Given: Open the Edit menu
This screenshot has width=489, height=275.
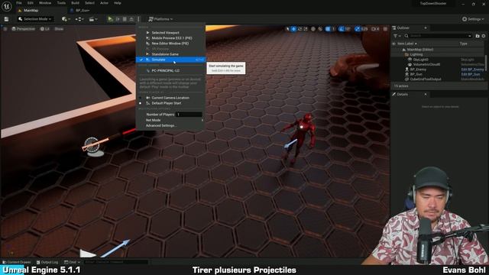Looking at the screenshot, I should (31, 3).
